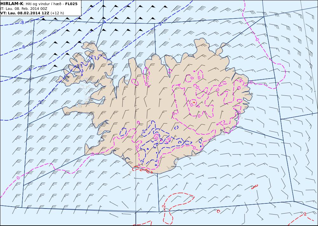318x226 pixels.
Task: Select the 'Hiti og vindur í hæð' title text
Action: point(43,4)
